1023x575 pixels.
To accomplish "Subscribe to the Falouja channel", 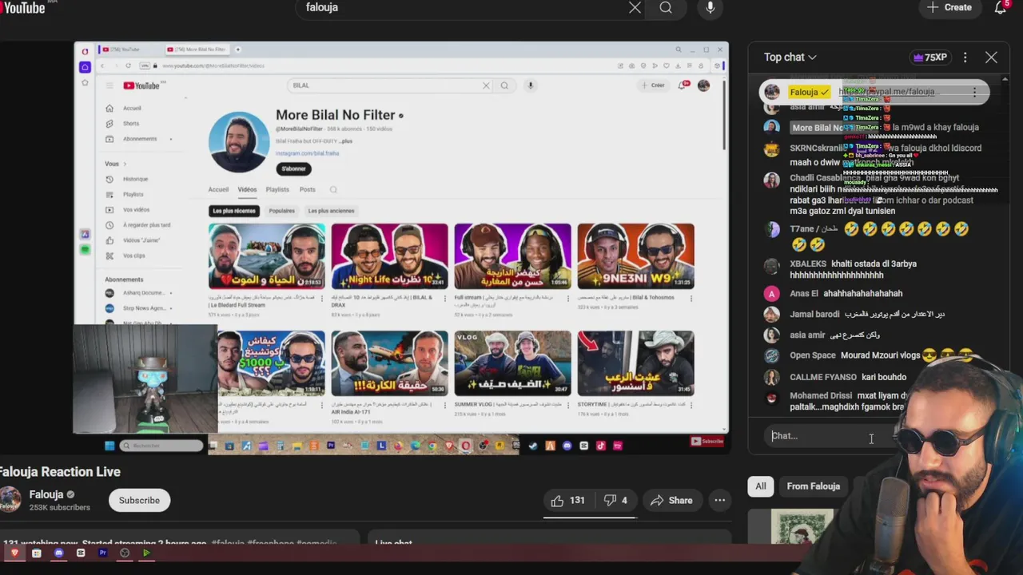I will pyautogui.click(x=139, y=501).
